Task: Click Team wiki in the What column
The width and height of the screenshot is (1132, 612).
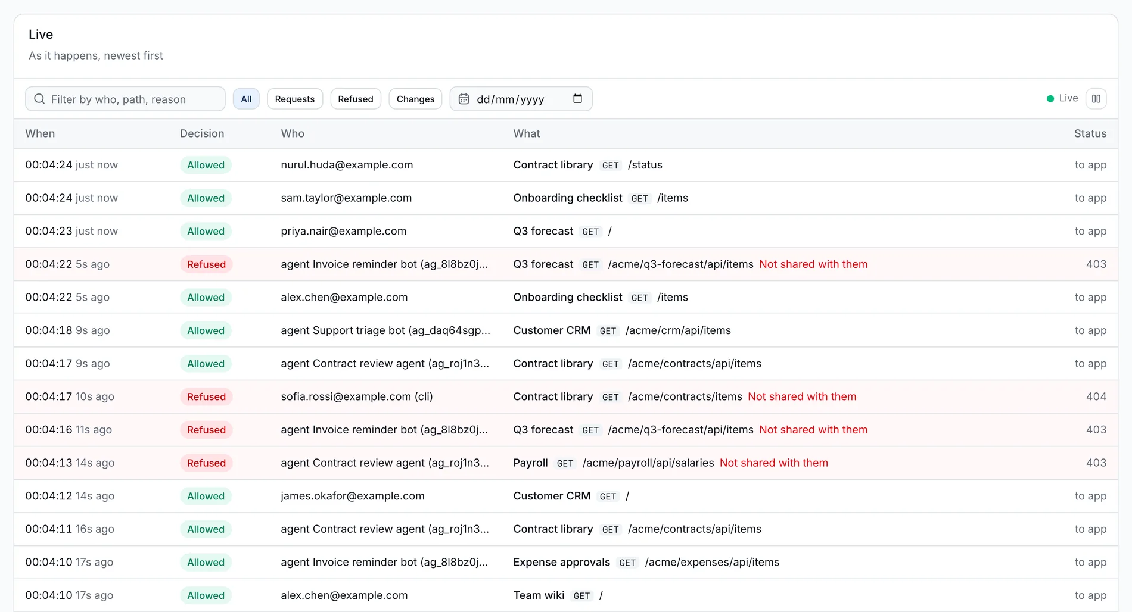Action: tap(539, 595)
